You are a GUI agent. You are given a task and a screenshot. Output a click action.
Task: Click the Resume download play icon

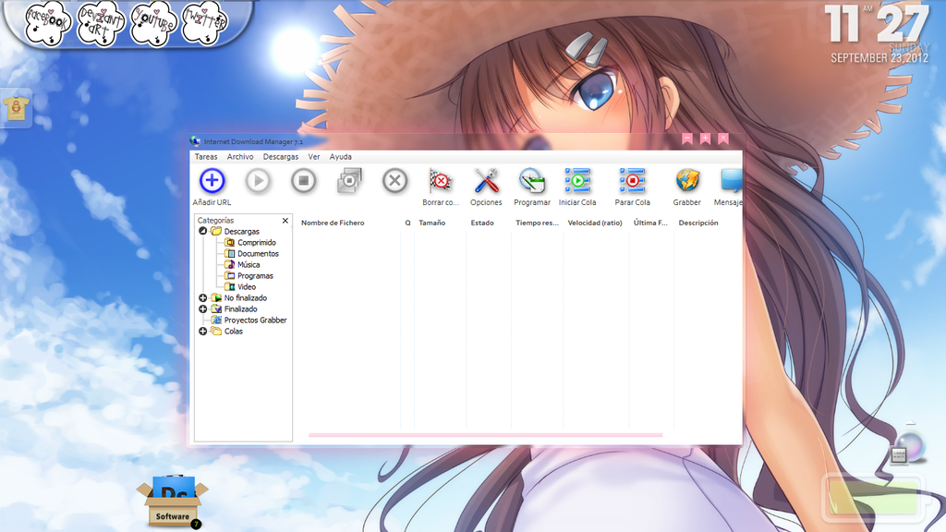click(x=258, y=181)
